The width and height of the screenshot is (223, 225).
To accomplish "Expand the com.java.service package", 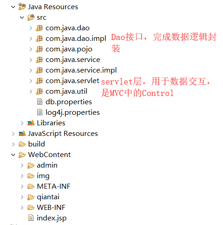I will [x=31, y=60].
